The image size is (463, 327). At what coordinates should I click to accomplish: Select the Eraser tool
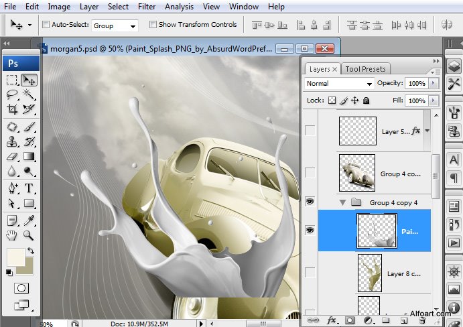[12, 156]
